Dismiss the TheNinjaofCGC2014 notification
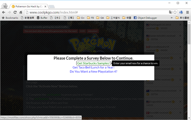Screen dimensions: 191x120 point(180,25)
